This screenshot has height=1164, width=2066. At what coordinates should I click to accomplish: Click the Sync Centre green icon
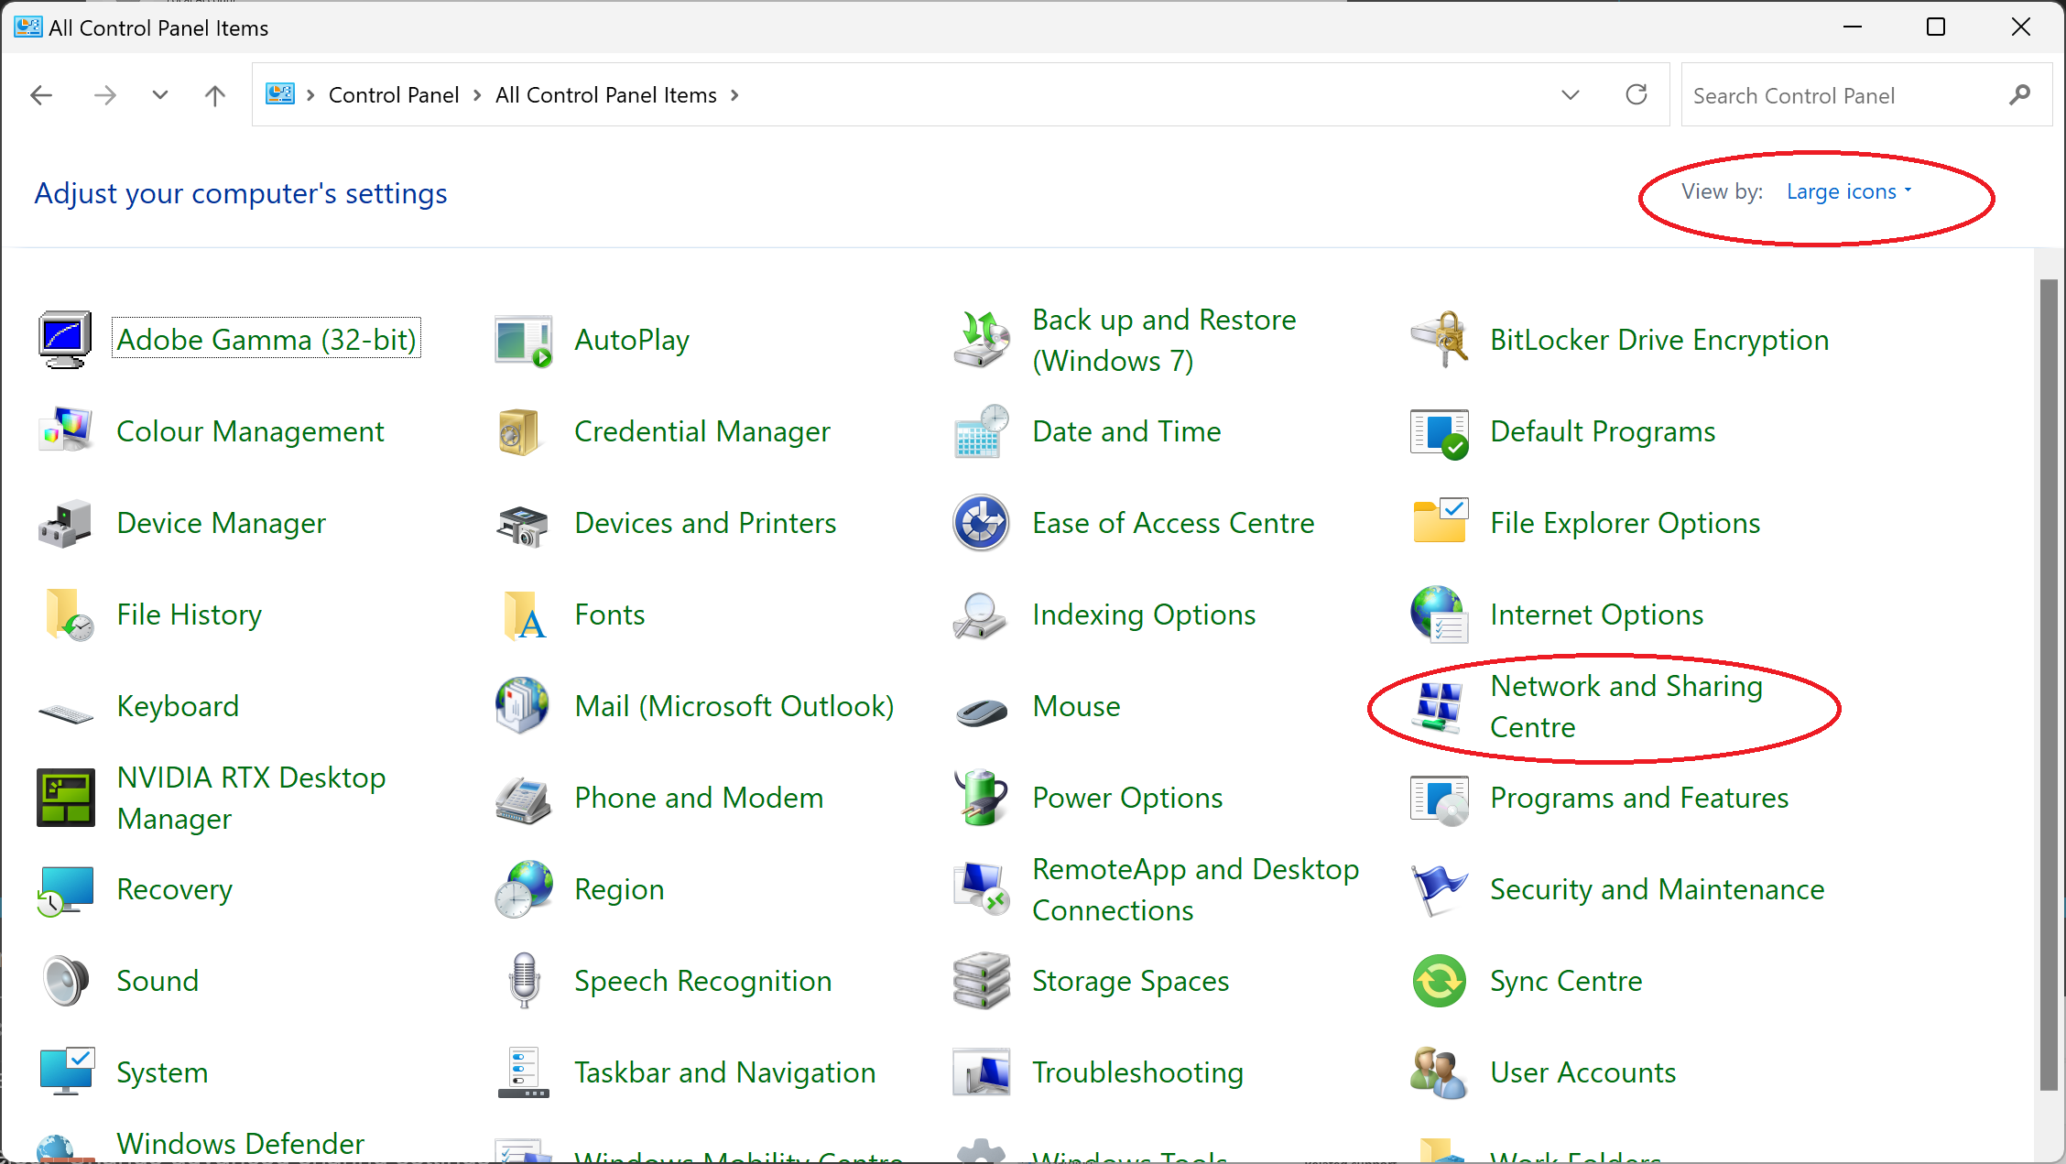point(1438,981)
